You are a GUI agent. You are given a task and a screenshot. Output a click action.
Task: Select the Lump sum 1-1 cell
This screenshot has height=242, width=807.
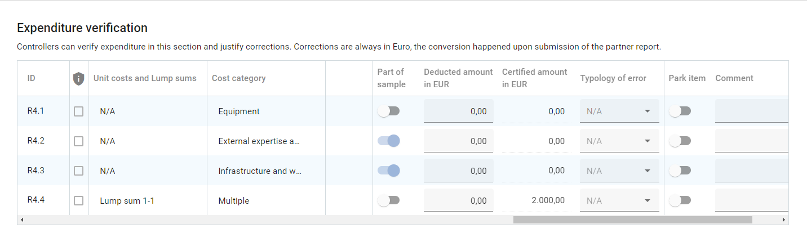(127, 201)
